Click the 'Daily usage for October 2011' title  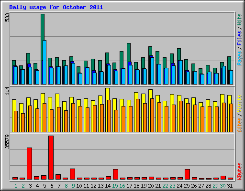click(x=56, y=7)
